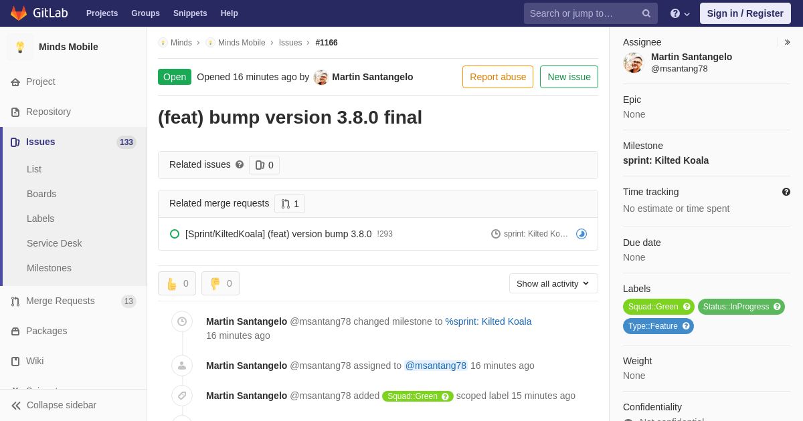Image resolution: width=803 pixels, height=421 pixels.
Task: Click the thumbs down reaction
Action: pyautogui.click(x=220, y=283)
